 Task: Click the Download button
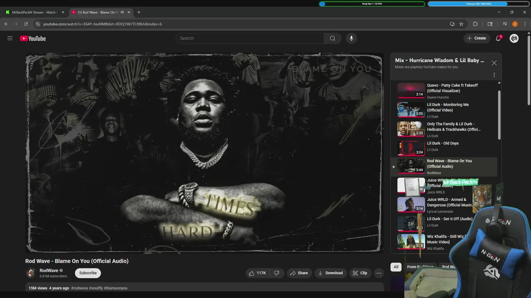click(x=330, y=273)
